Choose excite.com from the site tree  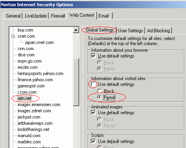28,67
